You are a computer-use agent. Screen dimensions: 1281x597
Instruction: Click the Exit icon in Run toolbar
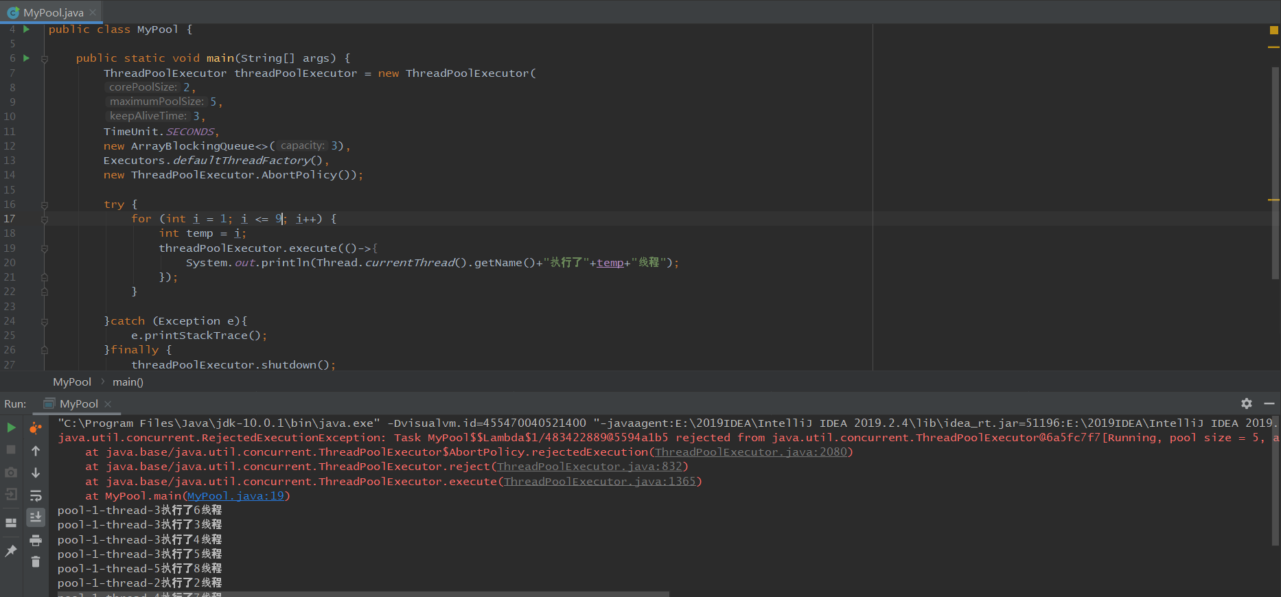coord(11,494)
